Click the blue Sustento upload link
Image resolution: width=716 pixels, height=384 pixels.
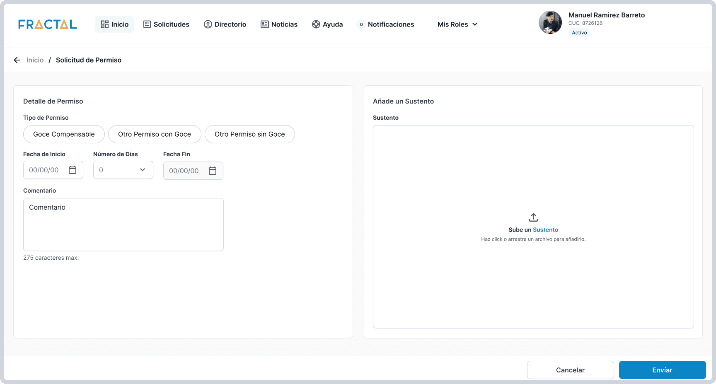pyautogui.click(x=545, y=230)
